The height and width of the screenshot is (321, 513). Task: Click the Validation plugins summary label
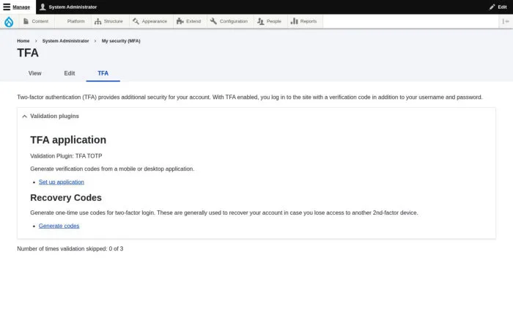tap(55, 117)
